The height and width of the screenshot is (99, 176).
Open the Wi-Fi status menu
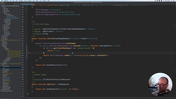164,1
